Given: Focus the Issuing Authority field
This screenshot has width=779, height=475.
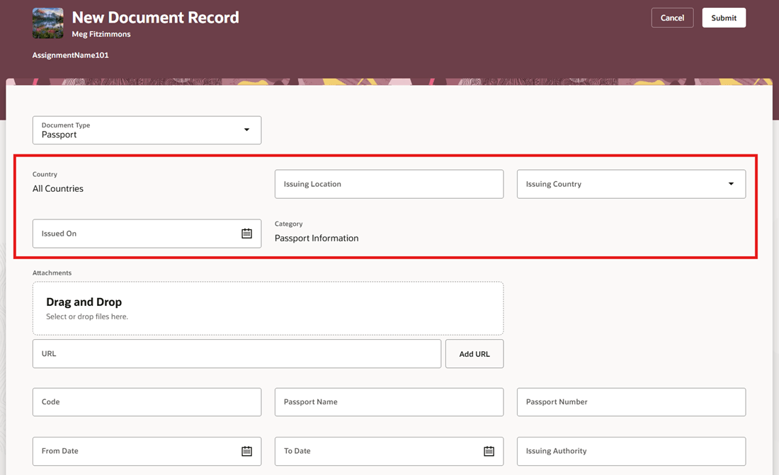Looking at the screenshot, I should tap(632, 451).
